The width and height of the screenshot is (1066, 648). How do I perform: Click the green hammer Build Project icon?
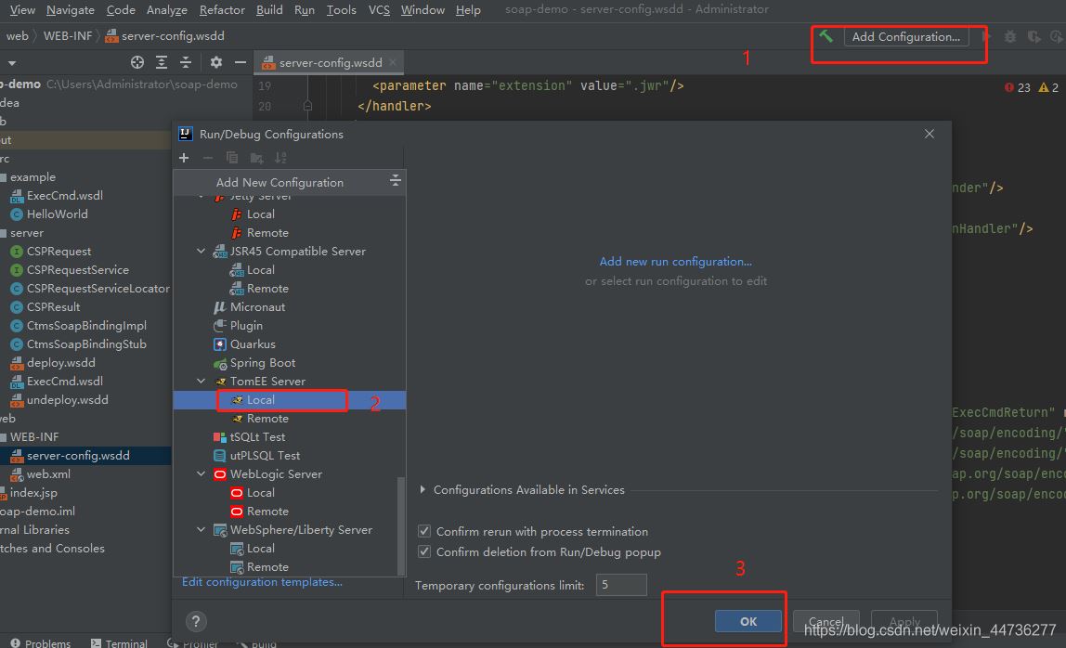click(x=825, y=36)
